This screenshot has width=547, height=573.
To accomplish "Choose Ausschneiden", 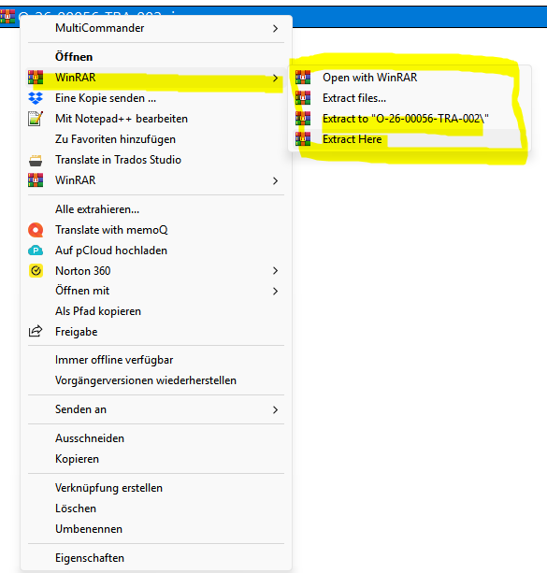I will pos(156,438).
